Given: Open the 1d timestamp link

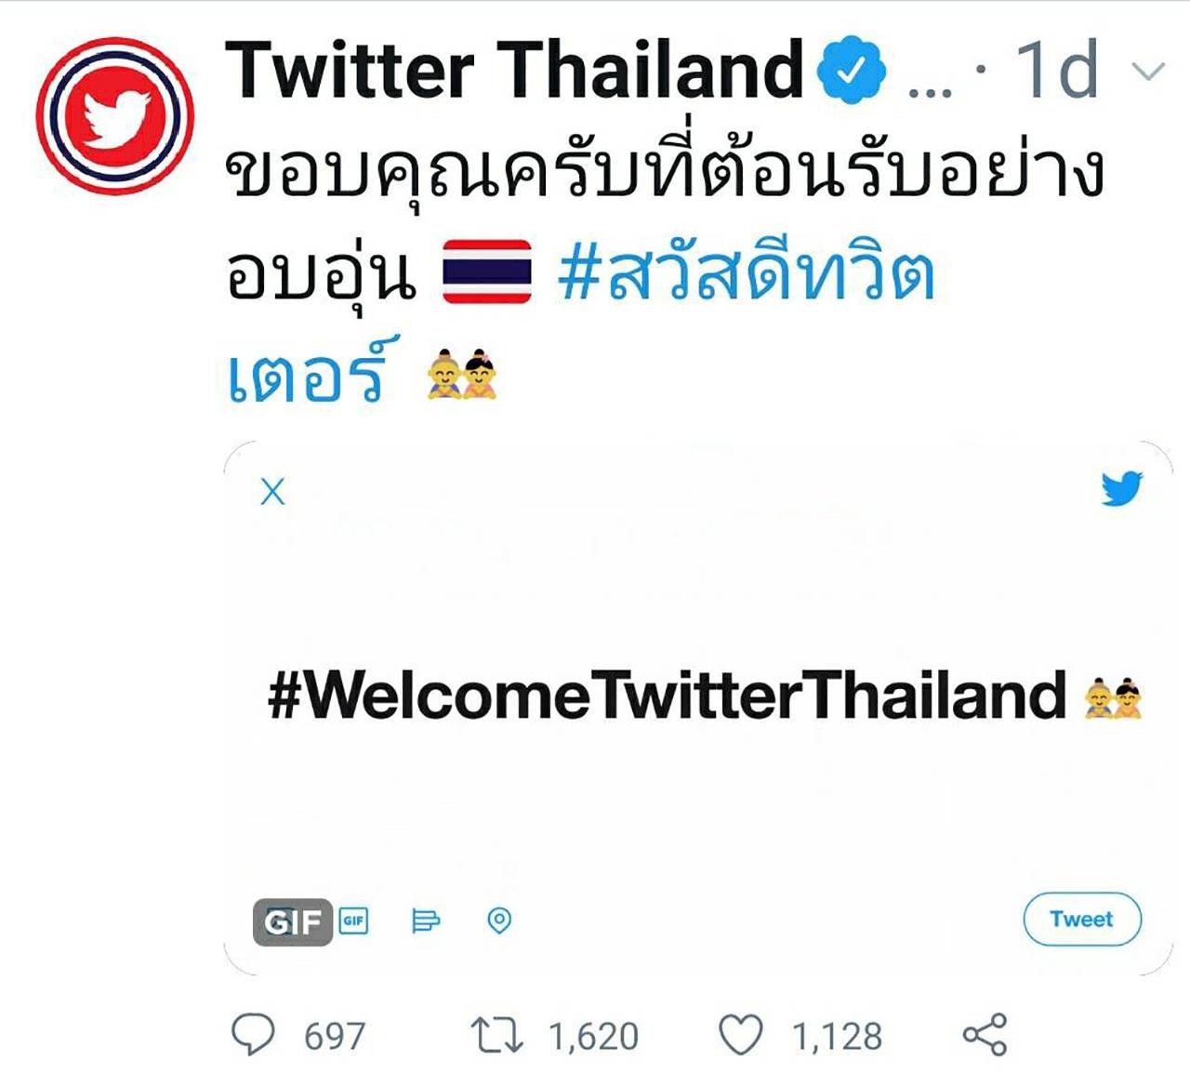Looking at the screenshot, I should coord(1056,70).
